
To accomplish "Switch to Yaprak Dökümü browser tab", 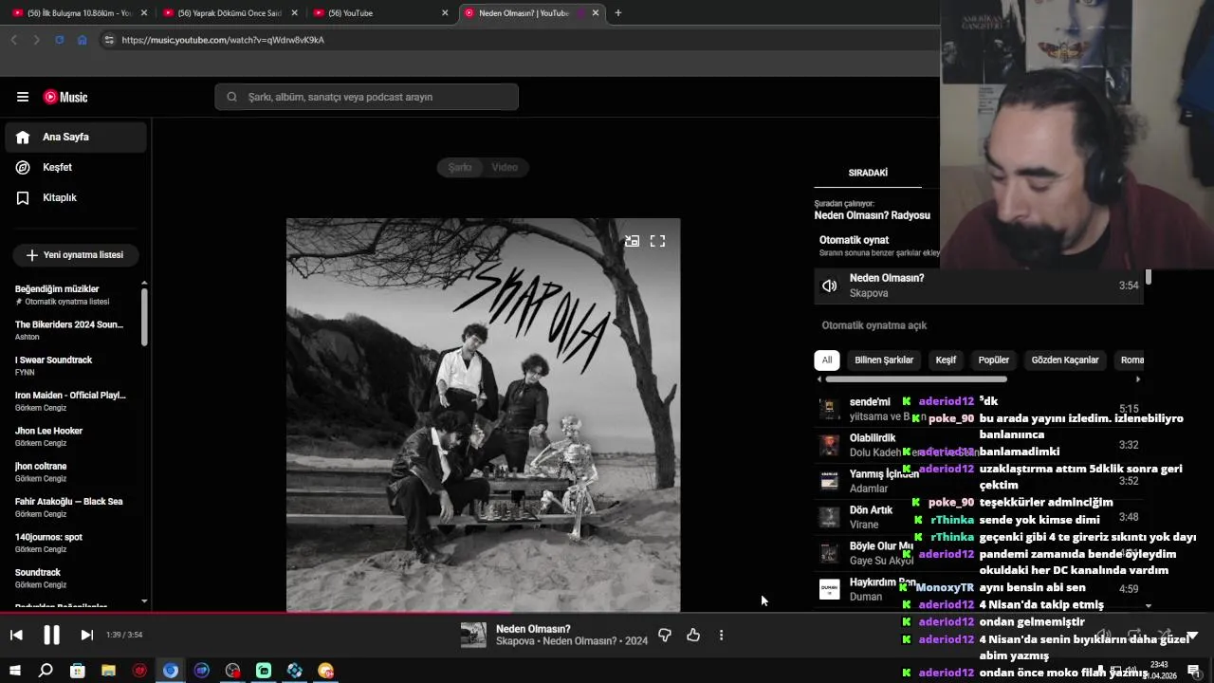I will tap(230, 13).
